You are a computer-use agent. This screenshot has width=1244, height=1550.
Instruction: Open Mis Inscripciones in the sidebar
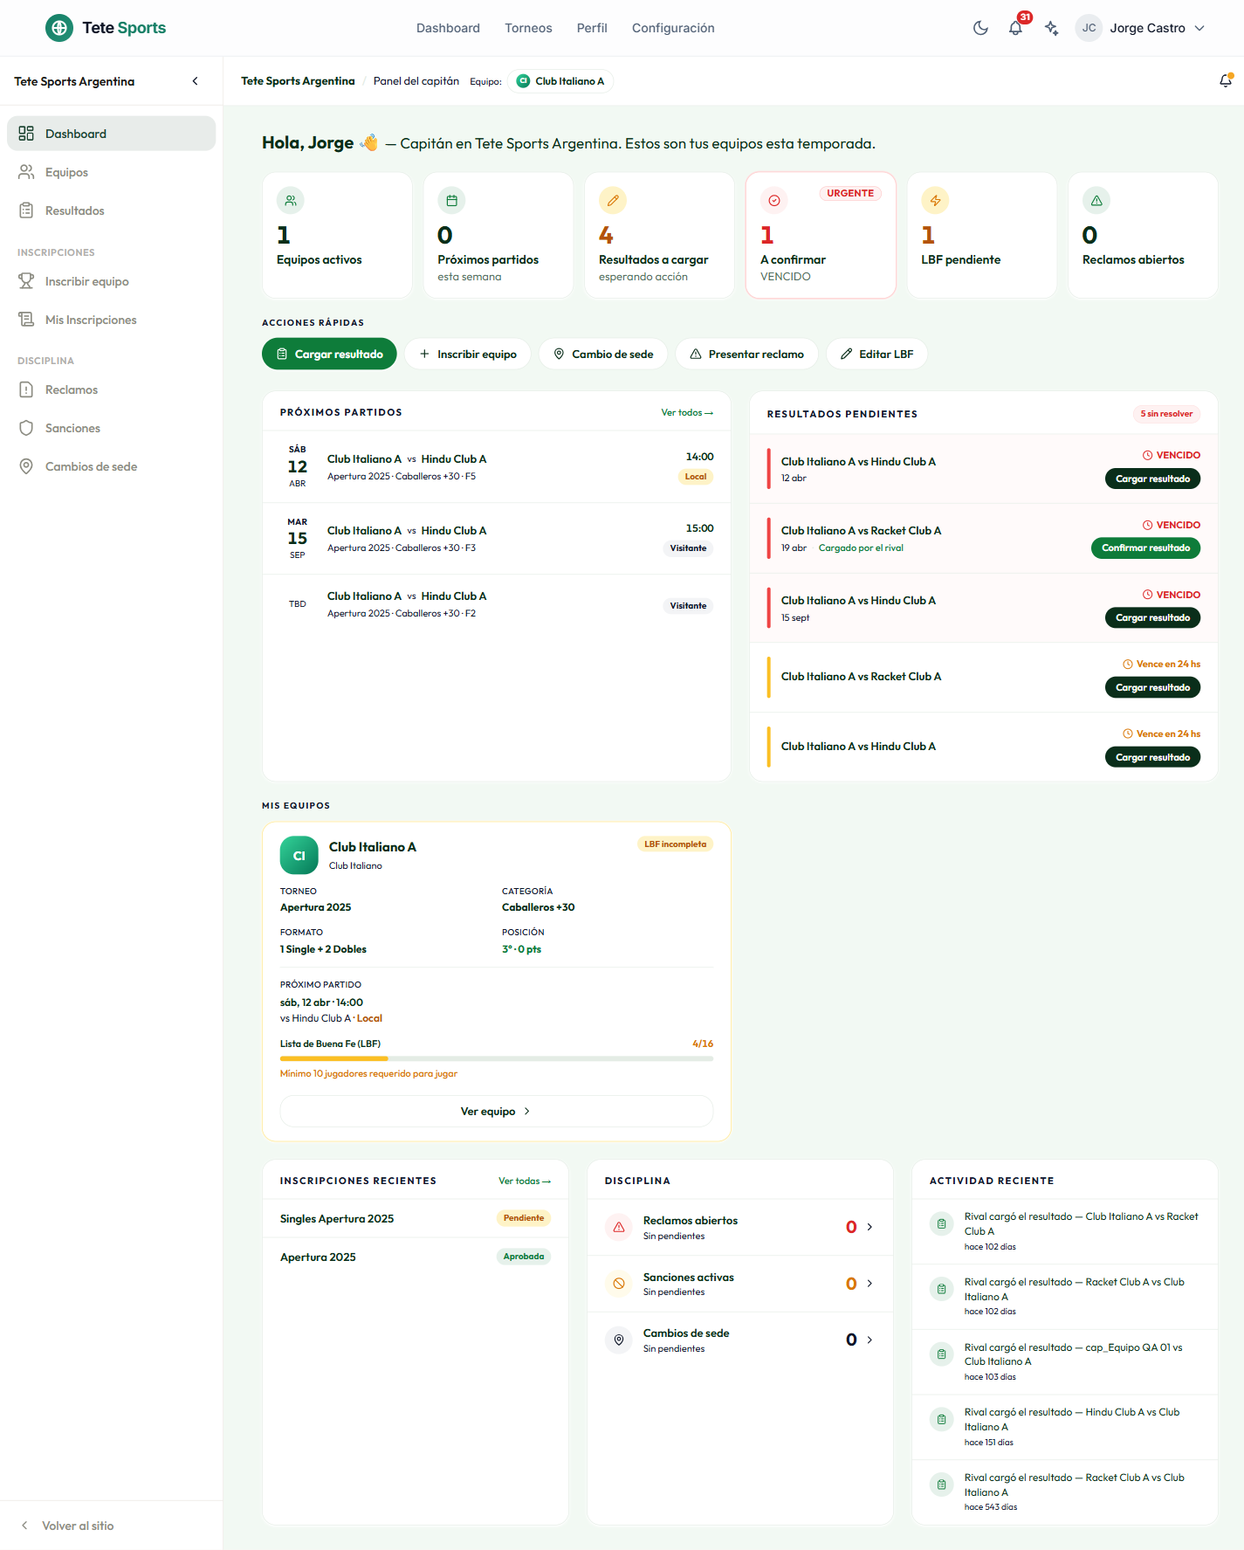[x=111, y=320]
